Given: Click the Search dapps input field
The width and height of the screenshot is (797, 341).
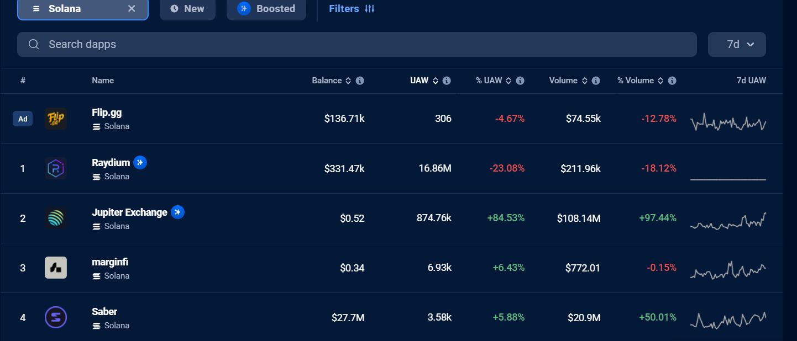Looking at the screenshot, I should coord(357,44).
